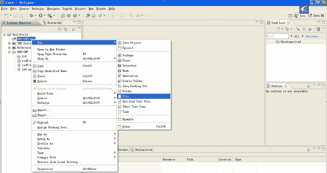
Task: Click the New Task icon in Task List
Action: click(x=278, y=29)
